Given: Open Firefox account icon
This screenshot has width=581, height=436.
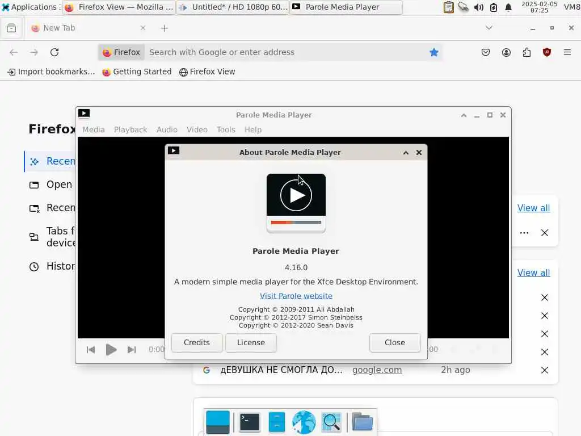Looking at the screenshot, I should [x=506, y=52].
